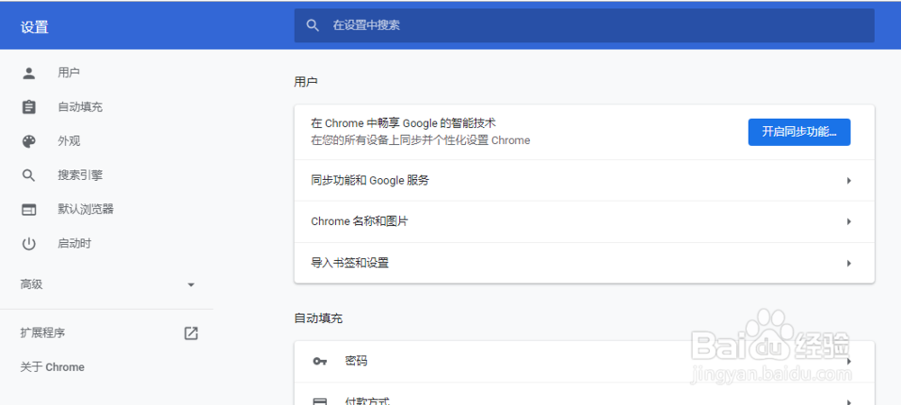The image size is (901, 405).
Task: Click the palette icon for 外观
Action: coord(29,141)
